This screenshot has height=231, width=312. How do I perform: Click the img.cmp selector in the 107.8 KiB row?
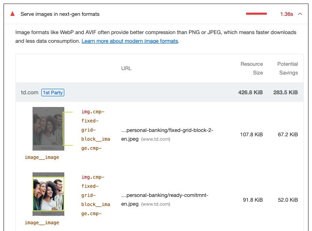coord(96,130)
